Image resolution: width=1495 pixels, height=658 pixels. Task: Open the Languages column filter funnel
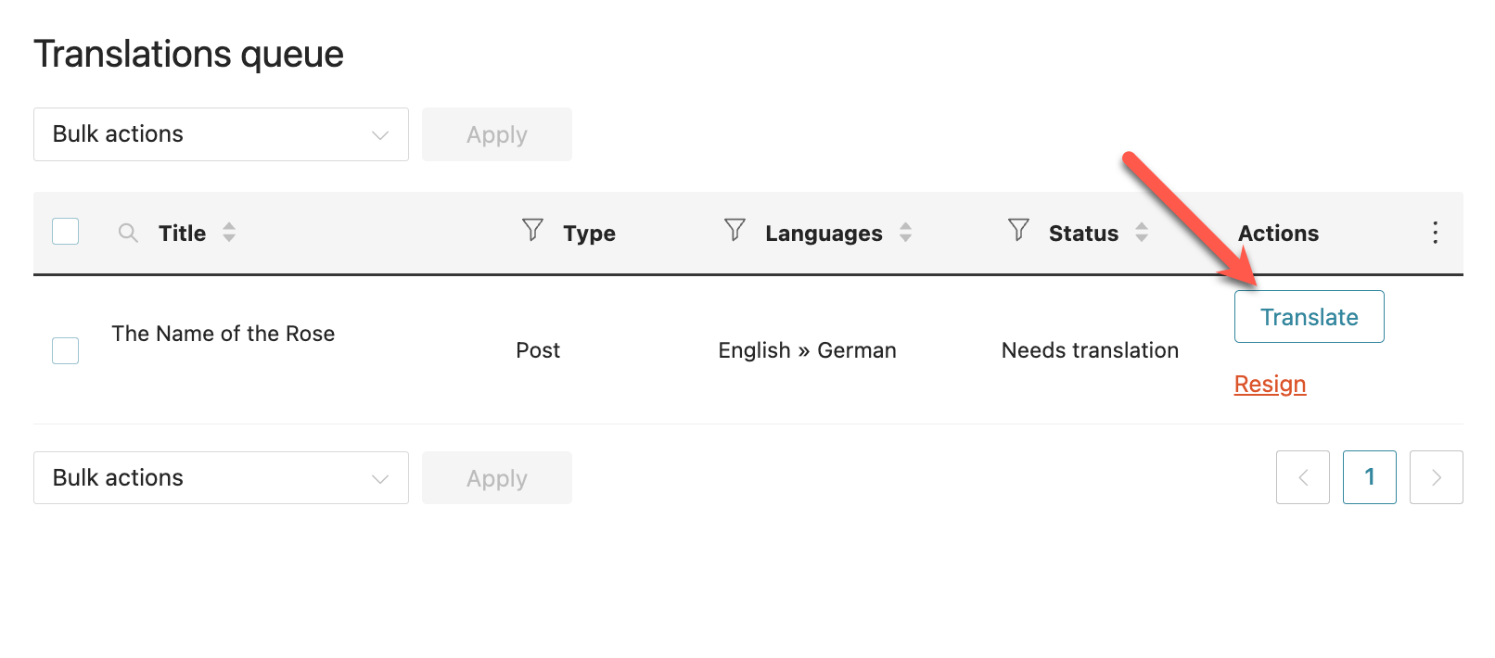pos(735,230)
